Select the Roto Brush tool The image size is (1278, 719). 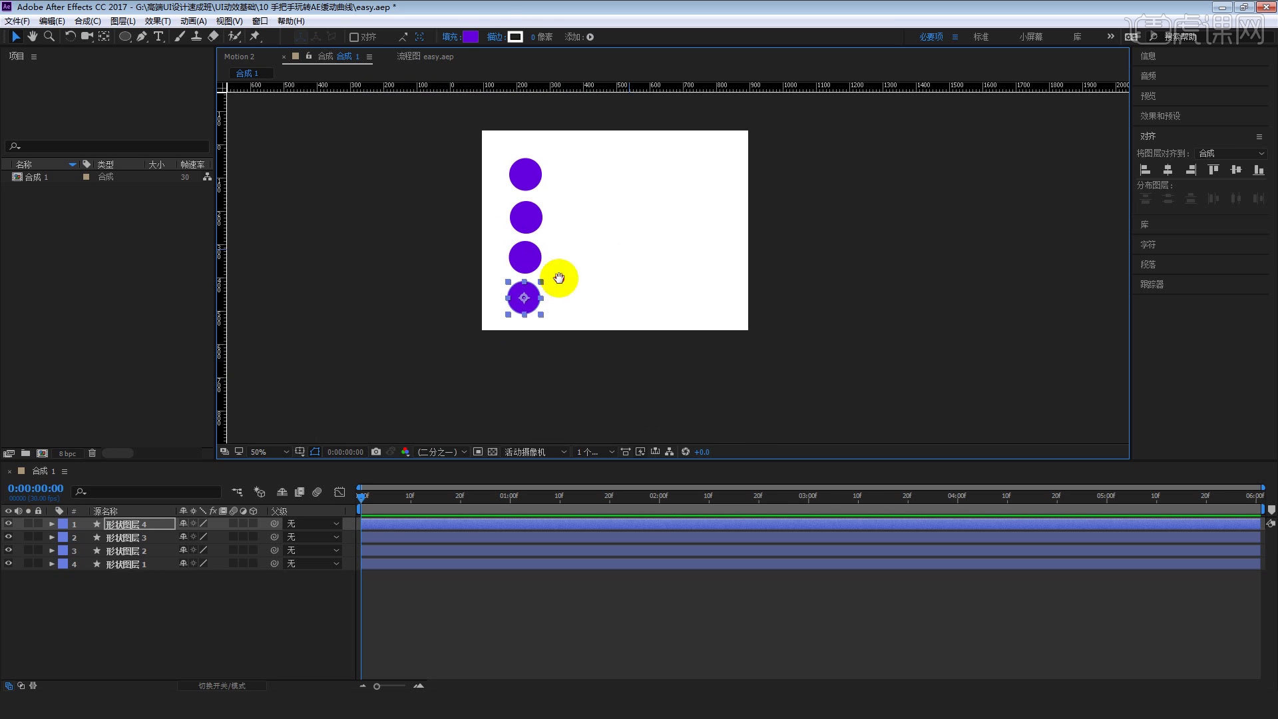pyautogui.click(x=234, y=37)
